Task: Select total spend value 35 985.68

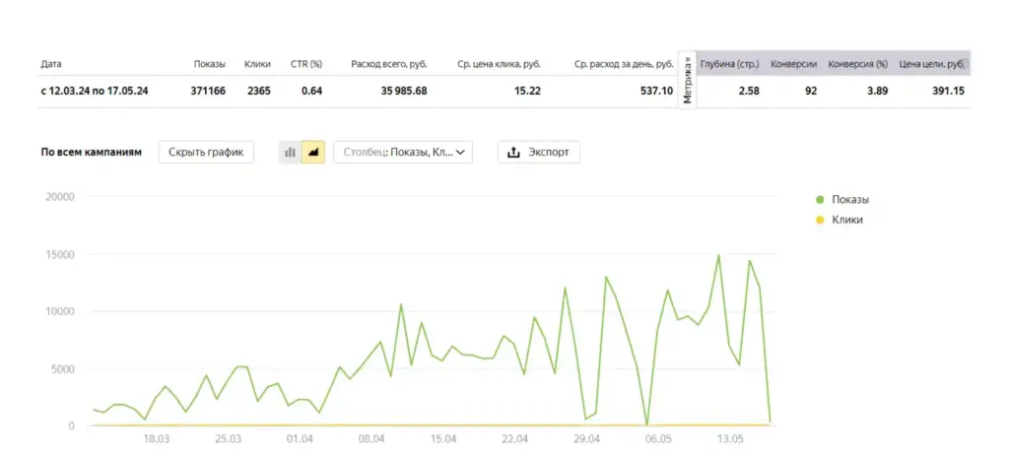Action: pos(403,91)
